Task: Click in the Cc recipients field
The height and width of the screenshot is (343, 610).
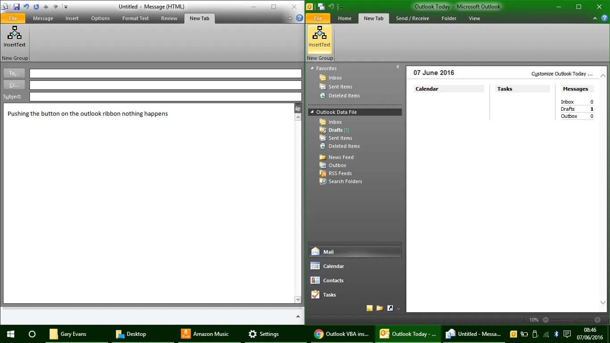Action: click(x=166, y=85)
